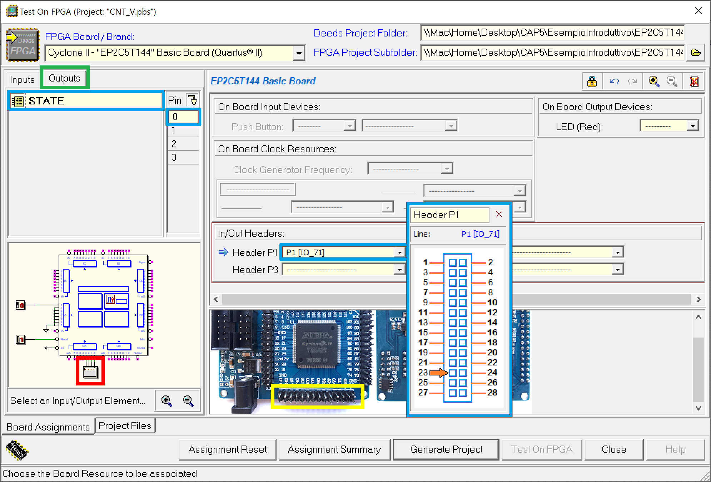Click the EP2C5T144 Basic Board title
711x482 pixels.
pyautogui.click(x=263, y=81)
